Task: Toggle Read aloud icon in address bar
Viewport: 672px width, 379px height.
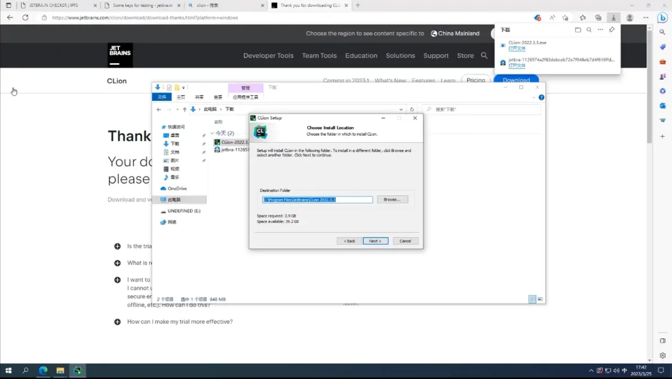Action: point(552,17)
